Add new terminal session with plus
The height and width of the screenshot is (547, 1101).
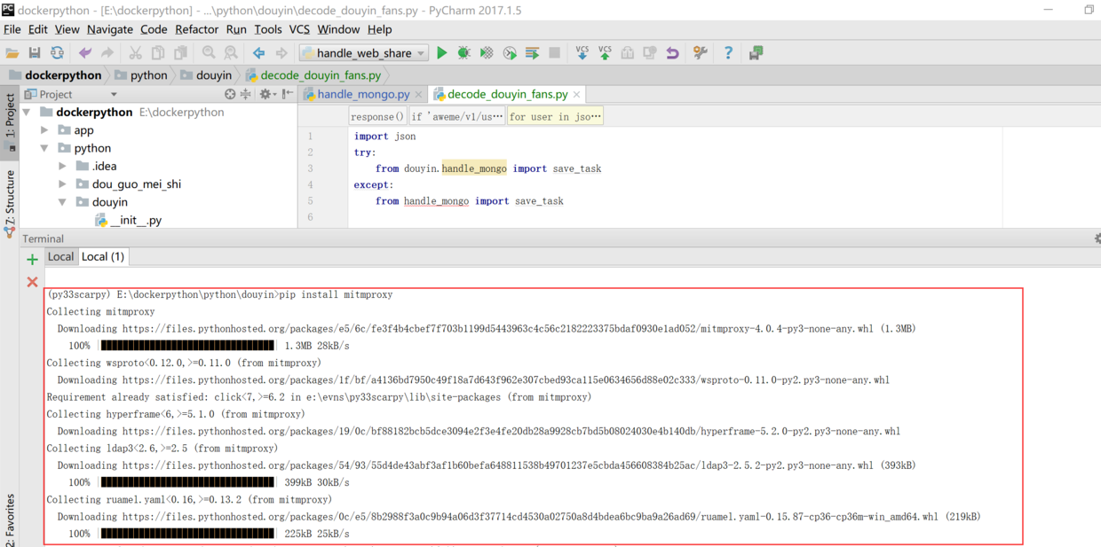[32, 260]
